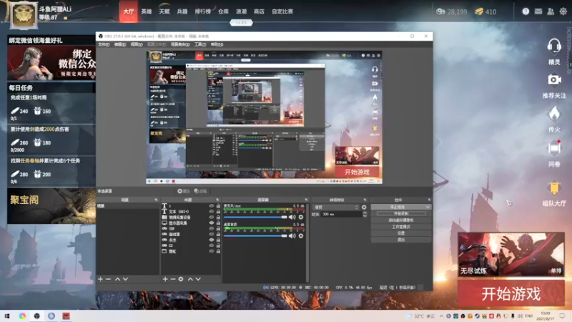Screen dimensions: 572x322
Task: Move source down with sources down arrow
Action: tap(198, 279)
